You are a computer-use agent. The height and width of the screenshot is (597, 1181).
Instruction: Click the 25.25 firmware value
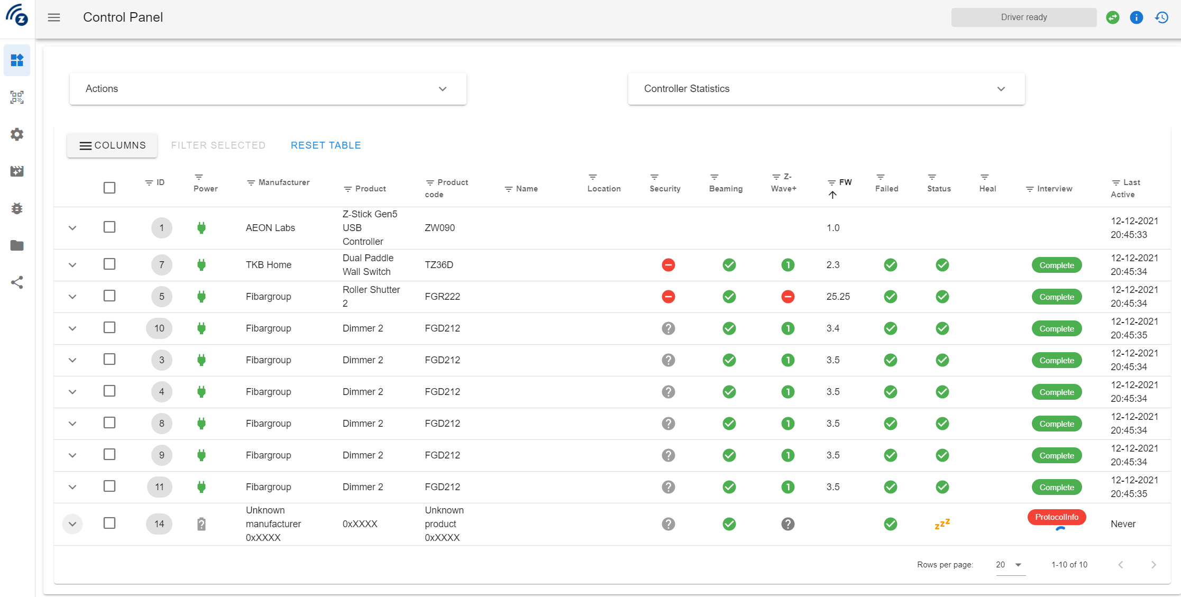[838, 297]
